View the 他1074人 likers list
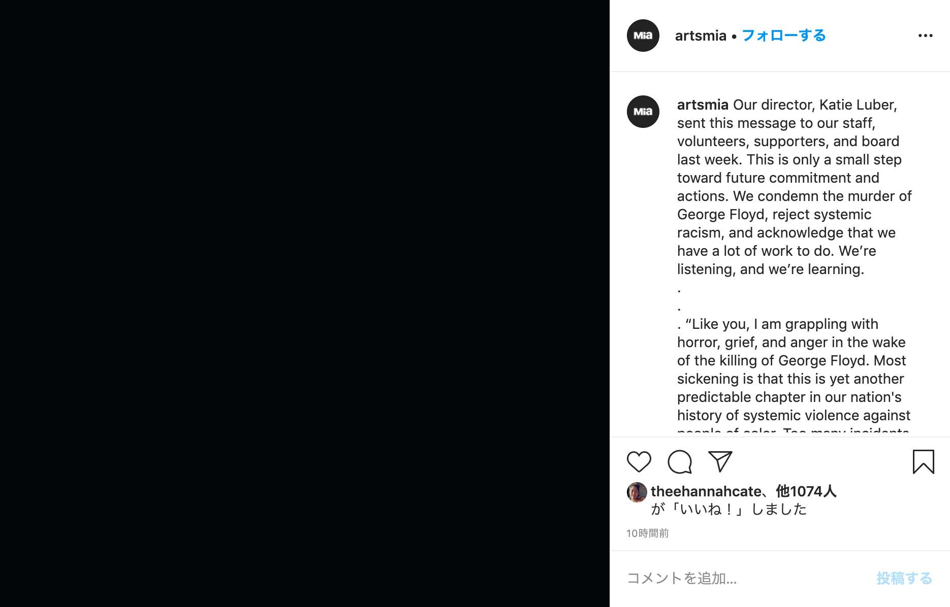This screenshot has height=607, width=950. coord(806,491)
